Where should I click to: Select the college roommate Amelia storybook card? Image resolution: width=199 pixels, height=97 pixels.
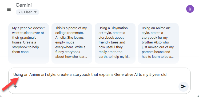(72, 43)
